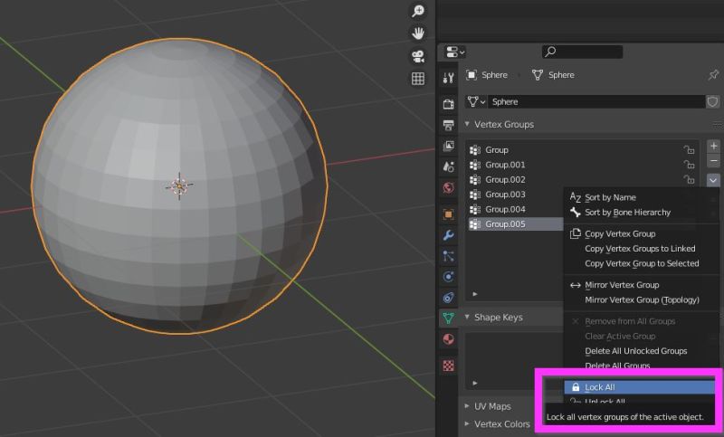Click the fake user shield icon

(x=713, y=101)
